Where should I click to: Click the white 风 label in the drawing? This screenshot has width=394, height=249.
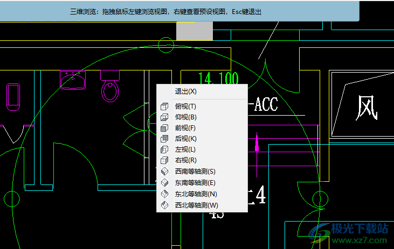coord(367,108)
